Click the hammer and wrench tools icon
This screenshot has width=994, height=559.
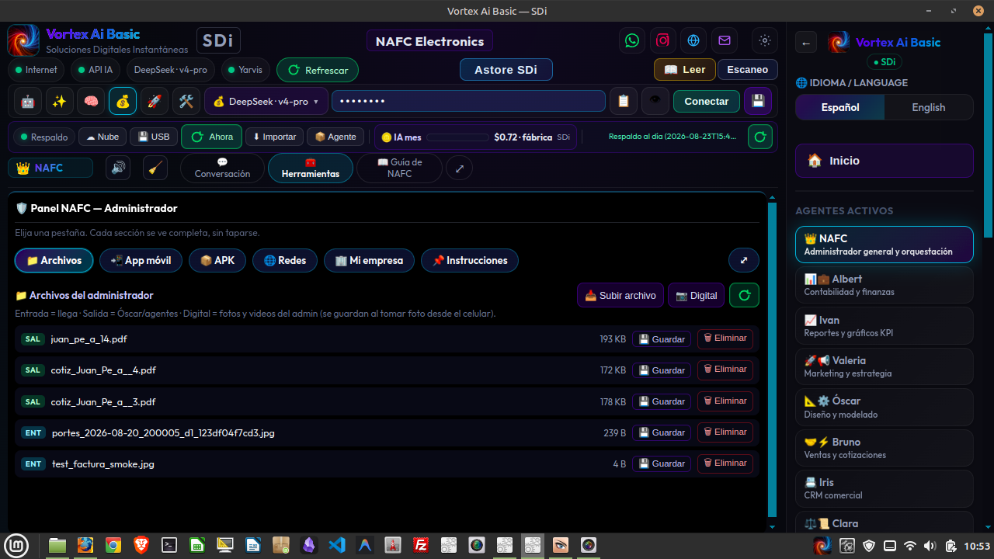point(186,101)
